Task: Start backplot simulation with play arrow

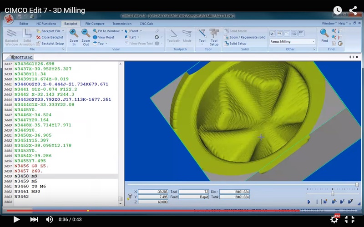Action: [309, 202]
